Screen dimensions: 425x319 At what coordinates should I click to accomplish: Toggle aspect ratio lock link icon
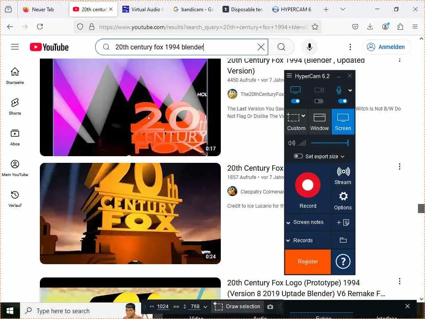click(176, 307)
